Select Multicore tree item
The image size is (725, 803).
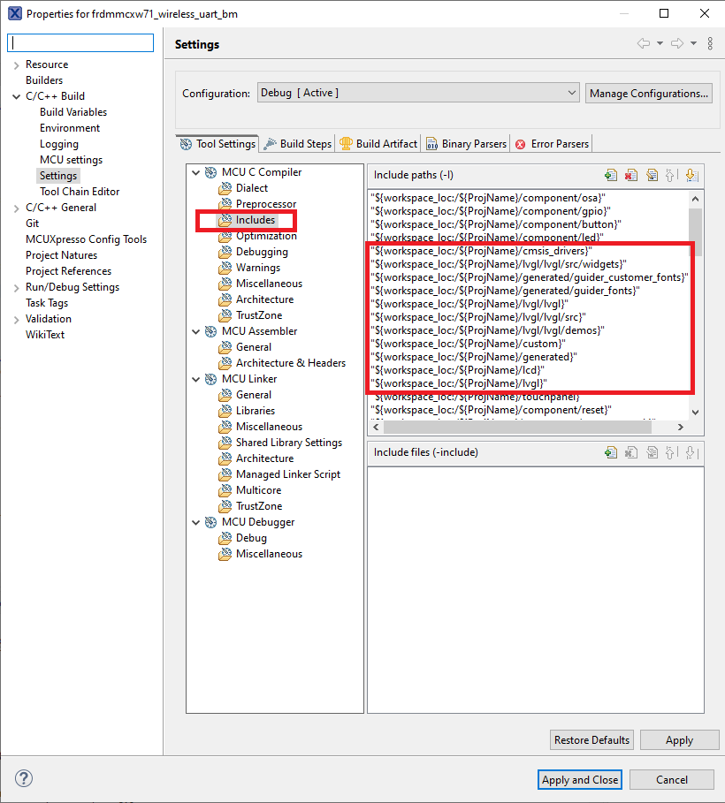tap(258, 490)
